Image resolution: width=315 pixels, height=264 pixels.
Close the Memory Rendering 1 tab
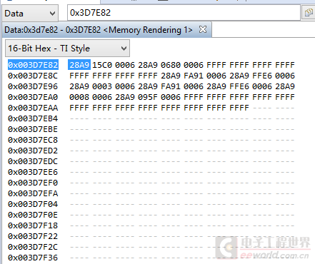point(203,29)
